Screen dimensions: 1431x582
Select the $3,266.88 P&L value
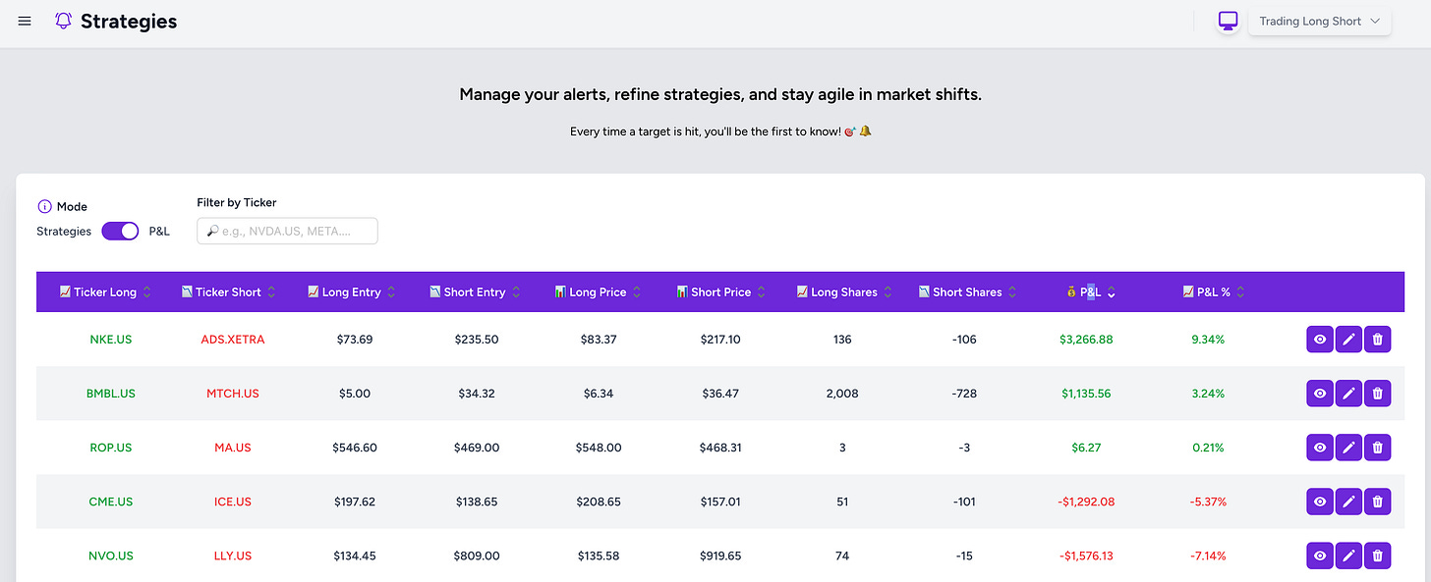[x=1086, y=340]
